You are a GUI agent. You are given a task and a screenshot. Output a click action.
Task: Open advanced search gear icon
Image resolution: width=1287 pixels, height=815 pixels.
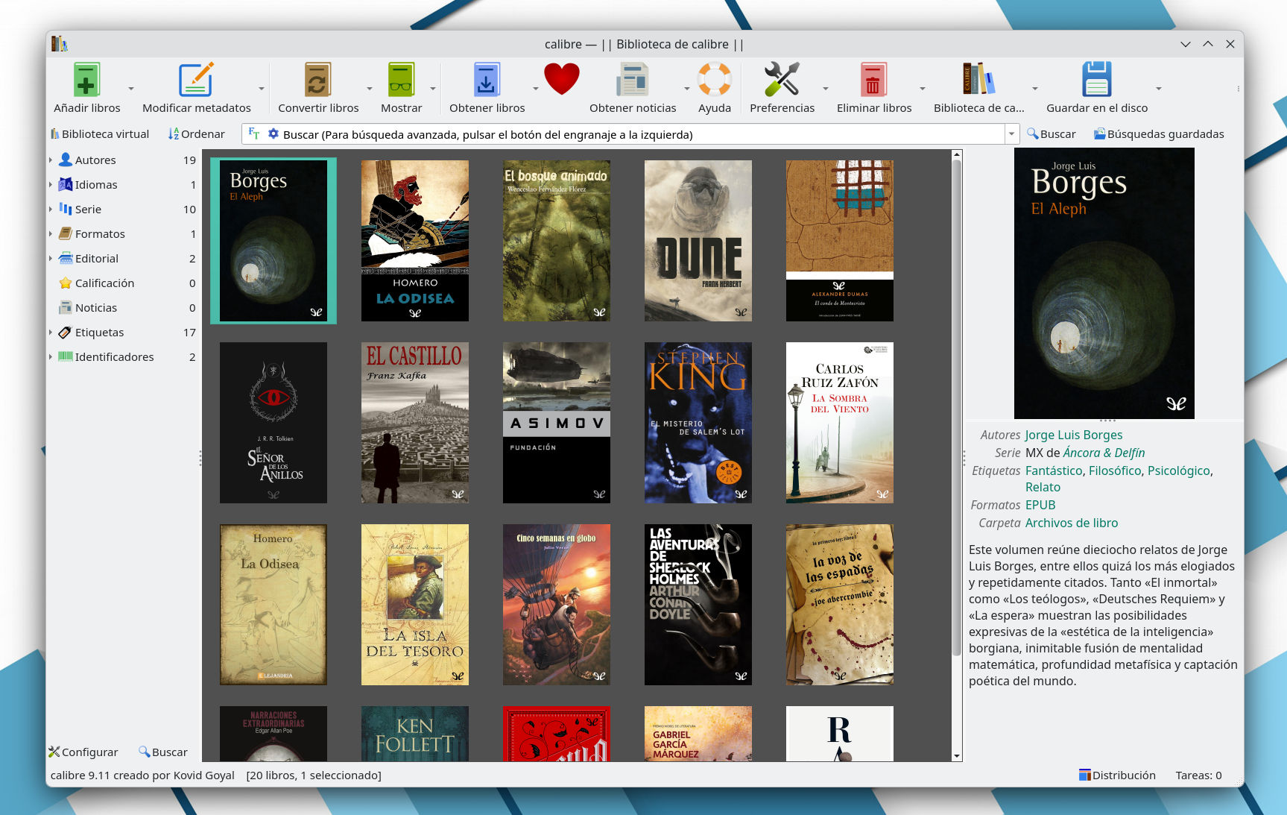(273, 133)
